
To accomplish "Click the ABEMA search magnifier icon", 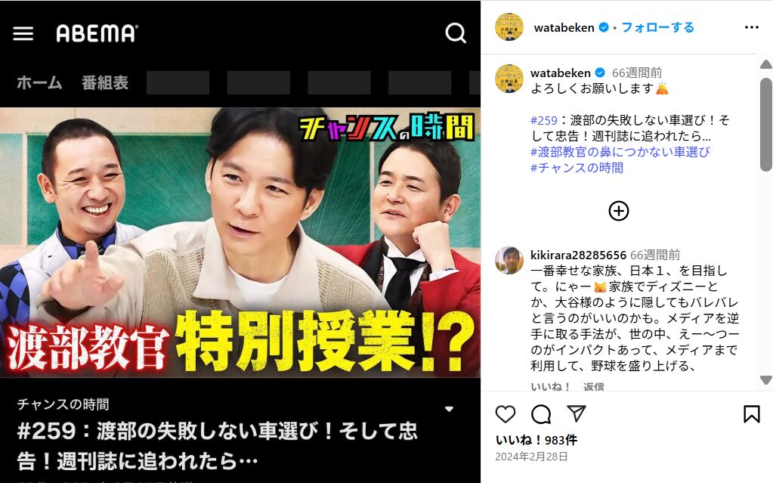I will 456,33.
